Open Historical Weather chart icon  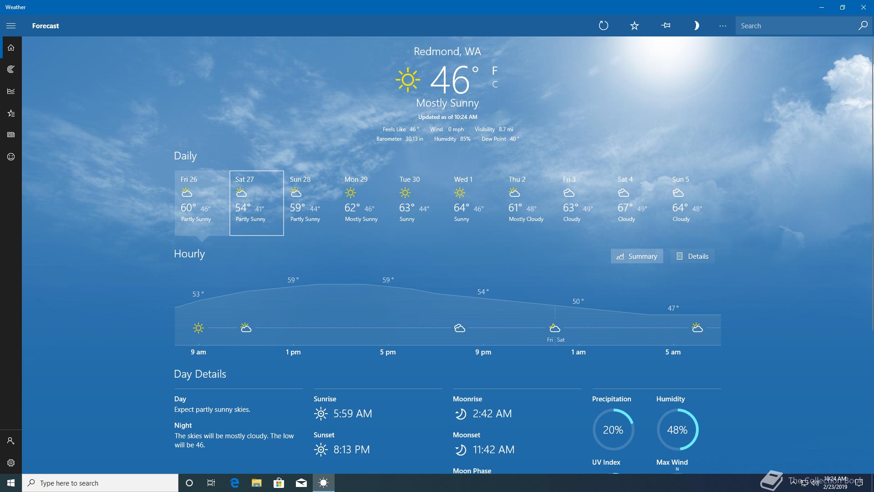(x=11, y=91)
